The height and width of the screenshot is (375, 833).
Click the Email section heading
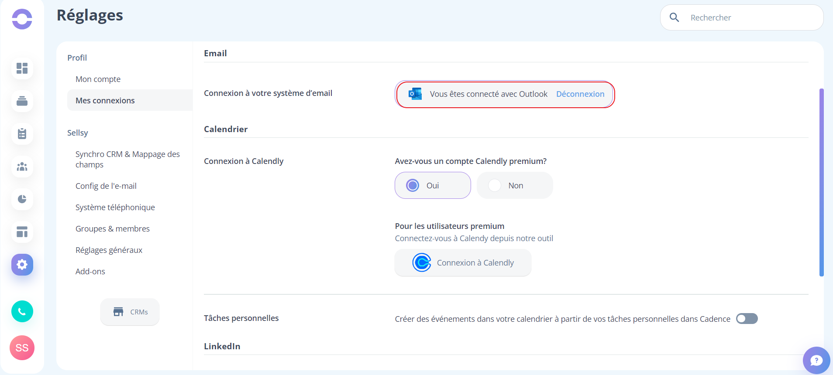click(215, 53)
